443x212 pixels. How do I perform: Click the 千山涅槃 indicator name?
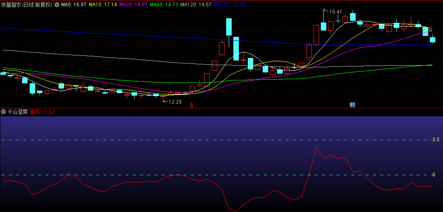(17, 112)
